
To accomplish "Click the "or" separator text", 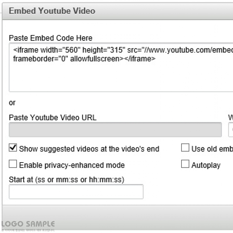I will point(12,103).
